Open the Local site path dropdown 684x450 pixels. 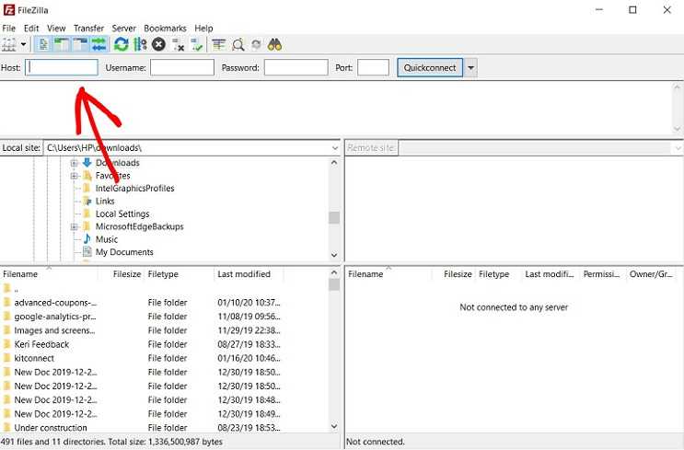click(334, 147)
